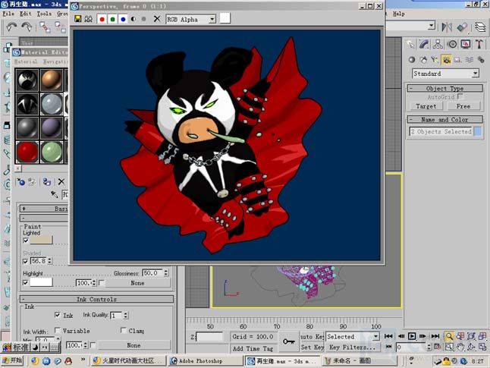Viewport: 490px width, 368px height.
Task: Select the Lights category icon
Action: (x=435, y=60)
